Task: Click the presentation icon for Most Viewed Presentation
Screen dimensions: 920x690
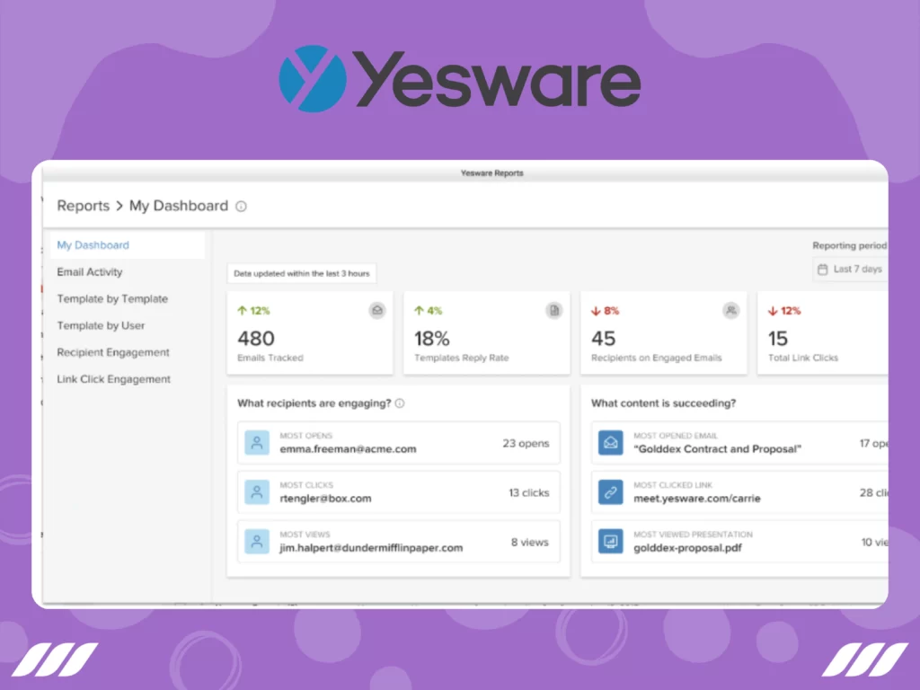Action: pyautogui.click(x=610, y=542)
